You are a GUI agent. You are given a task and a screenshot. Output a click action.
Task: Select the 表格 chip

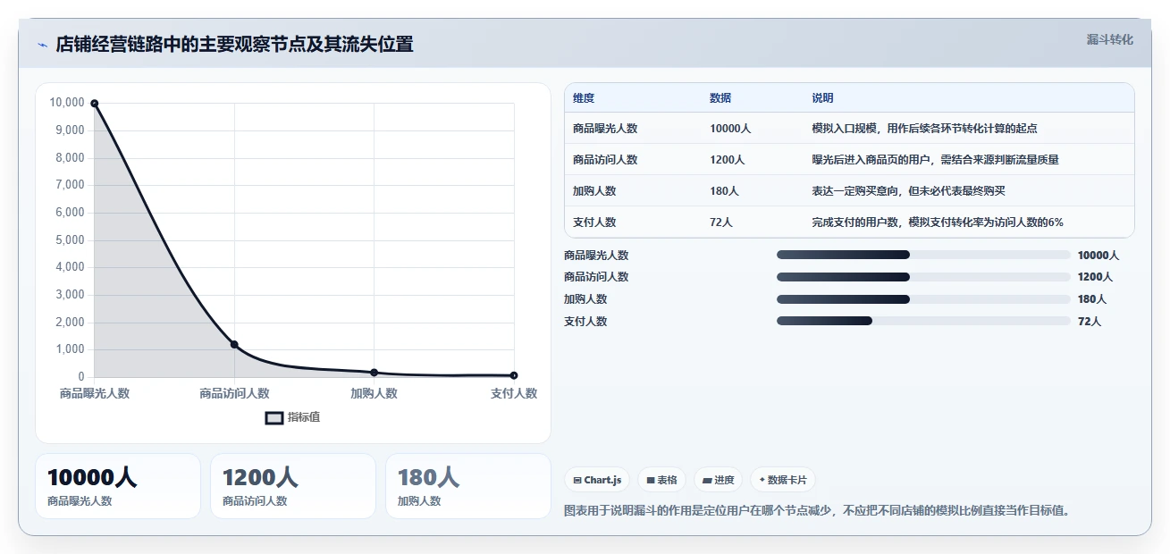[x=661, y=480]
